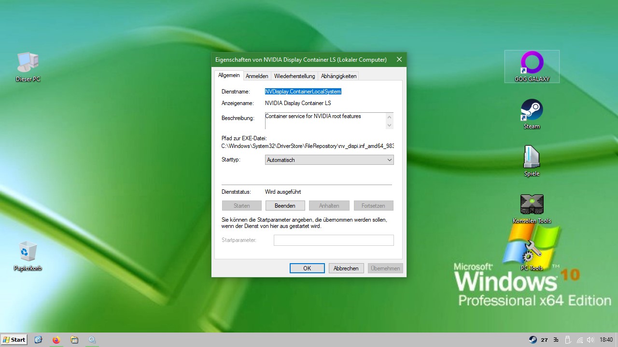This screenshot has width=618, height=347.
Task: Click the Startparameter input field
Action: (334, 240)
